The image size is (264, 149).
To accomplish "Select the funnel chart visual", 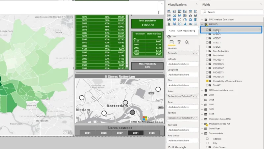I will (174, 20).
